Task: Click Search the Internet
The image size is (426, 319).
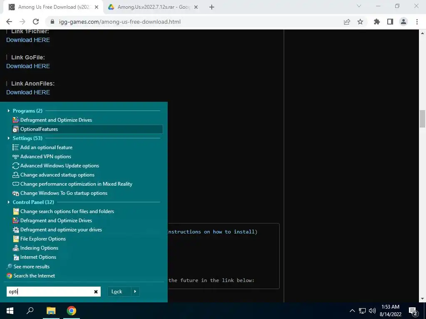Action: (x=31, y=276)
